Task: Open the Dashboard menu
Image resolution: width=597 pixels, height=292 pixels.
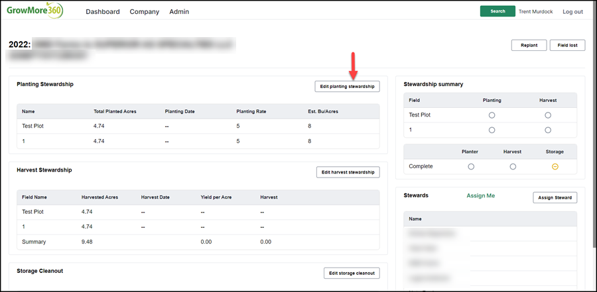Action: coord(103,12)
